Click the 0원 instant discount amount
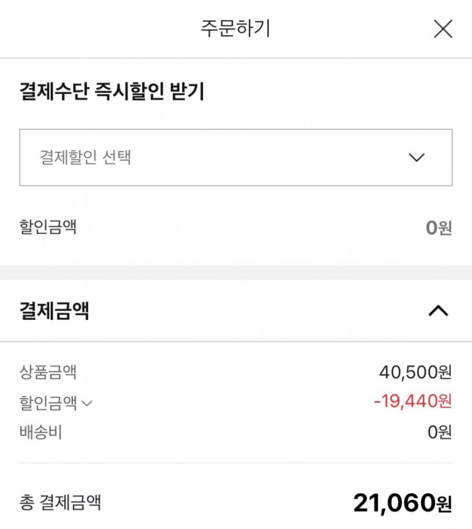 coord(439,228)
